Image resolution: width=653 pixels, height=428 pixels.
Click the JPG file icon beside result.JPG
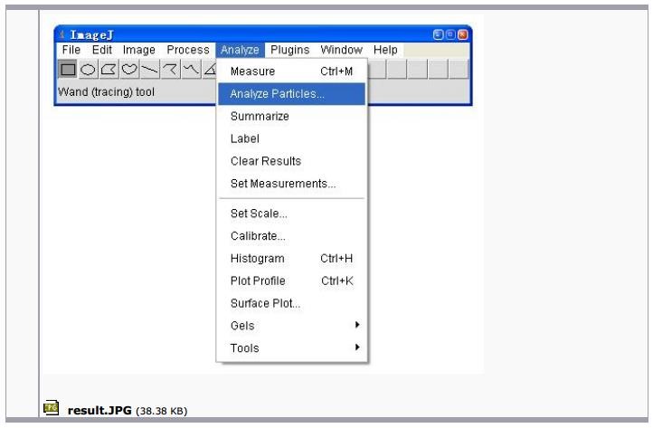point(51,408)
